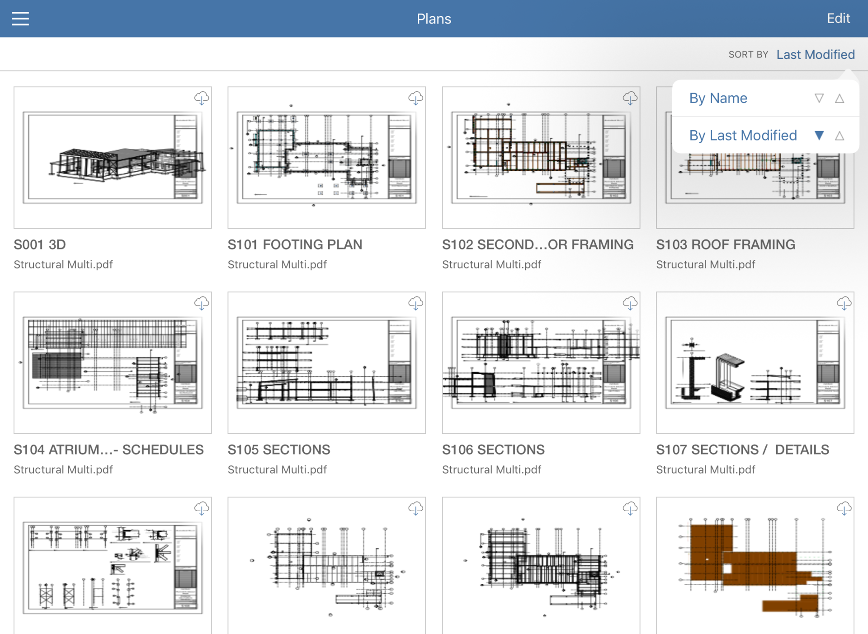Cloud download icon on light grid plan sheet
Screen dimensions: 868x634
pos(415,508)
